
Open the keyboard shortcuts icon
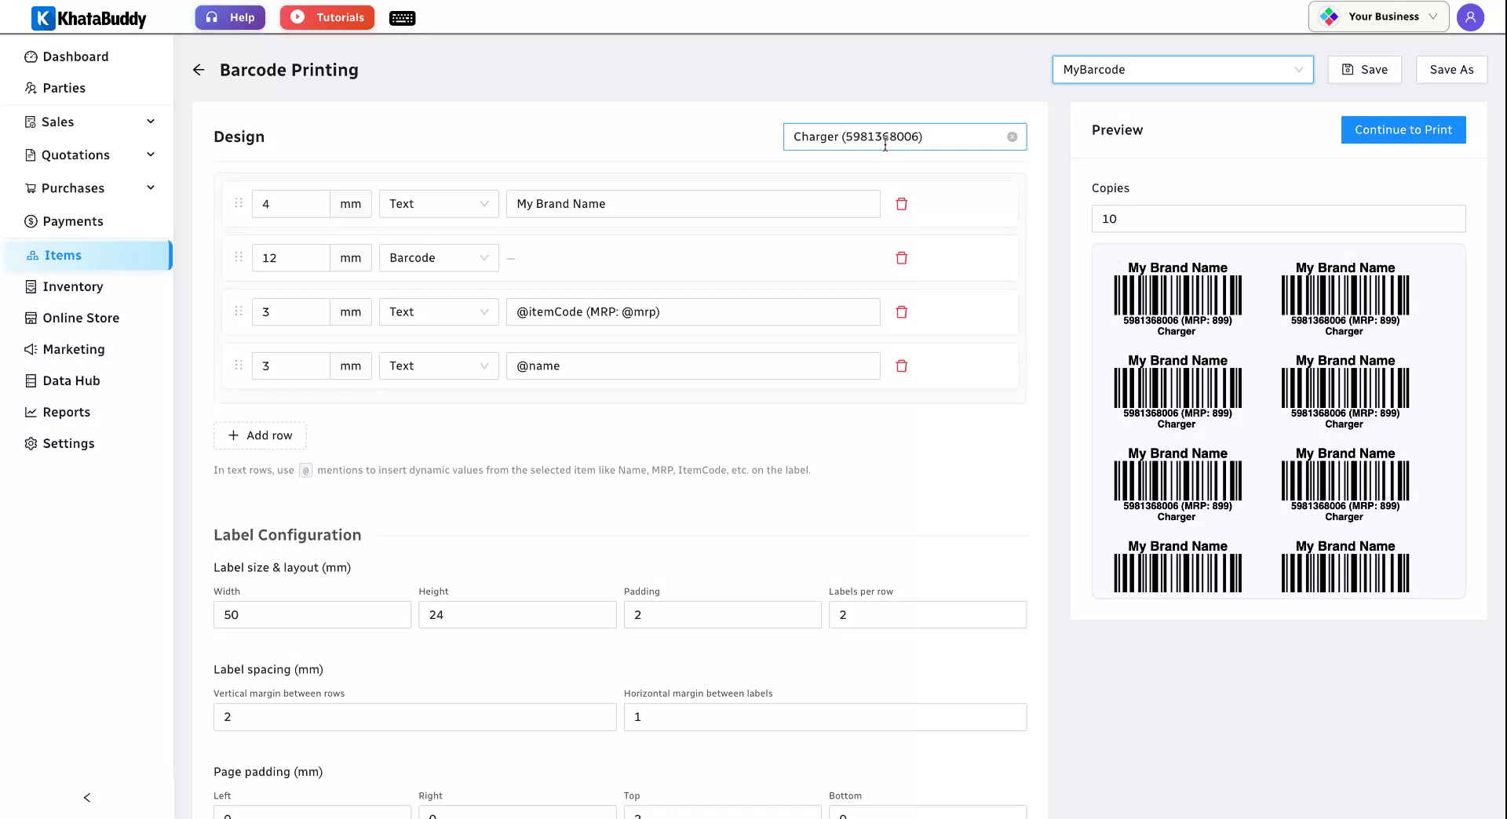(x=402, y=18)
